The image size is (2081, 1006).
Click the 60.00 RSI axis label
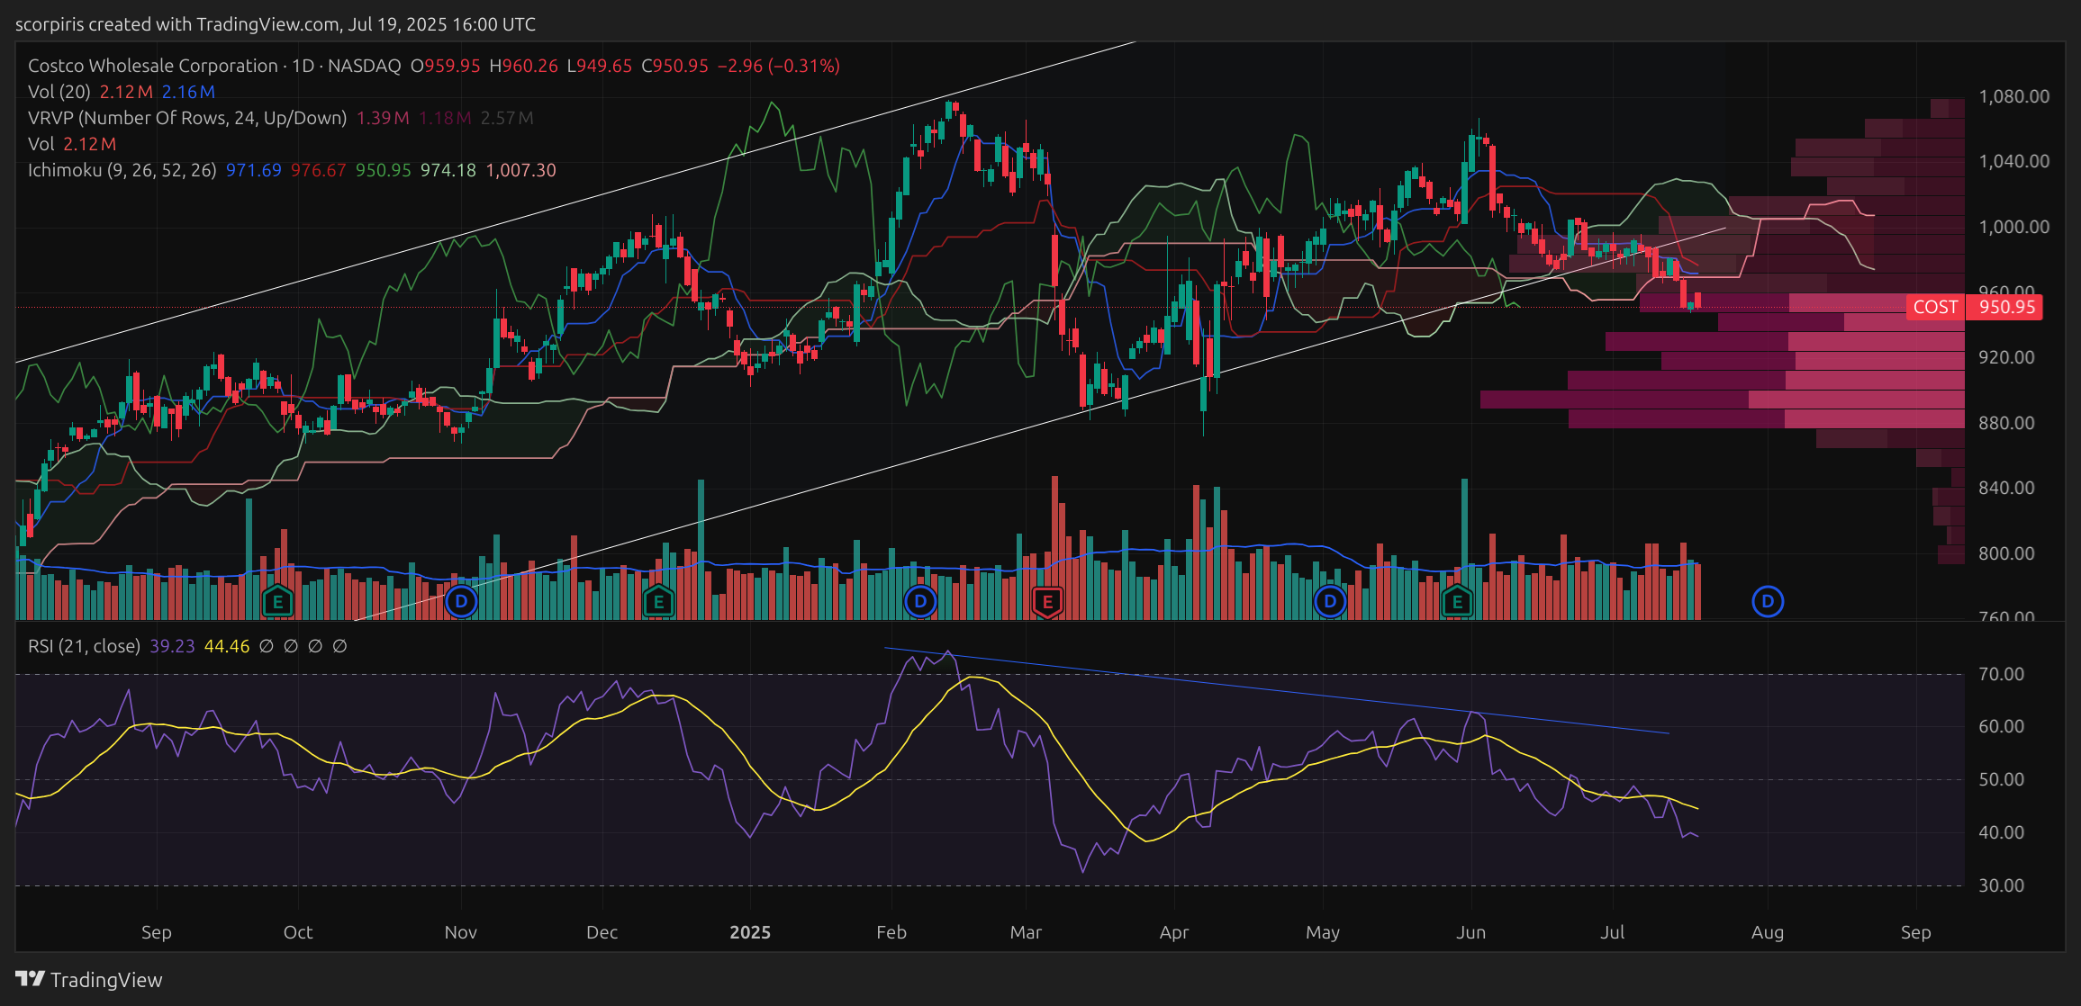2002,726
